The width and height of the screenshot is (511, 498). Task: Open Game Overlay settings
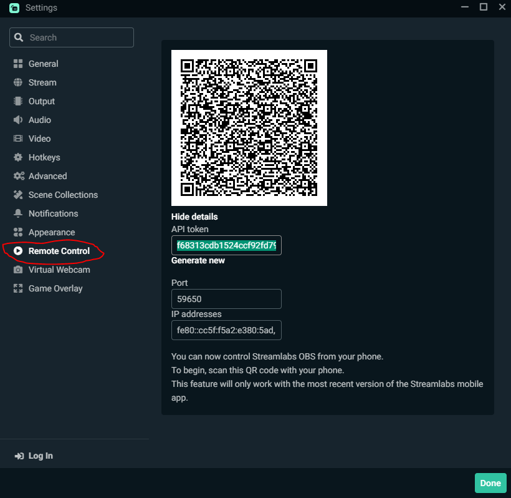pos(55,288)
